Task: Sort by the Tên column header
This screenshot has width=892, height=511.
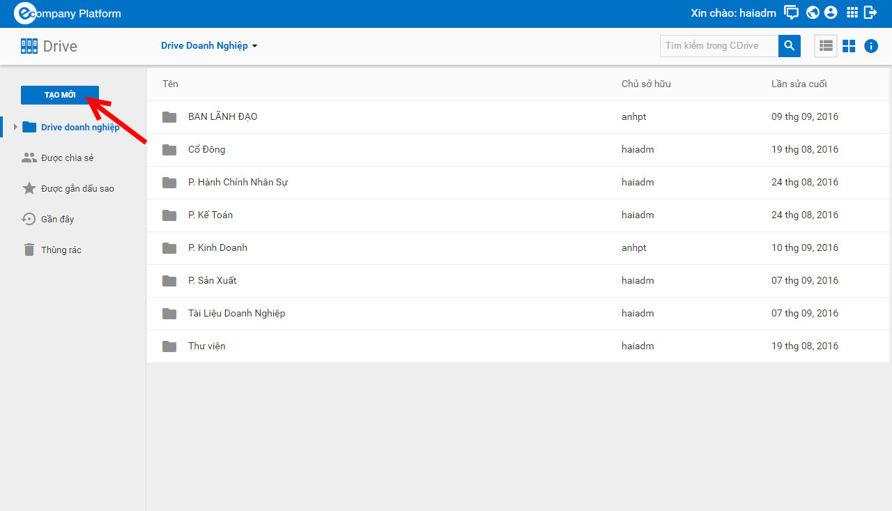Action: coord(170,84)
